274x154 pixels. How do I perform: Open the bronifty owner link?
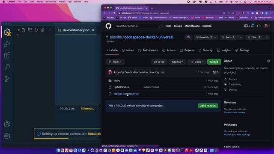coord(116,37)
